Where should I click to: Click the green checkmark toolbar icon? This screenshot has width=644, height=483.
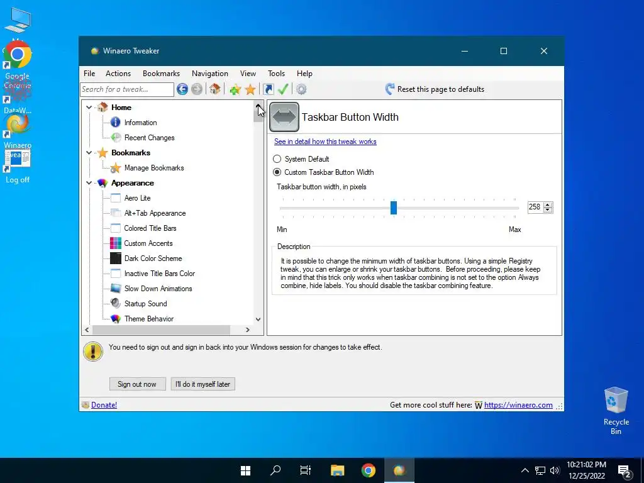[283, 89]
